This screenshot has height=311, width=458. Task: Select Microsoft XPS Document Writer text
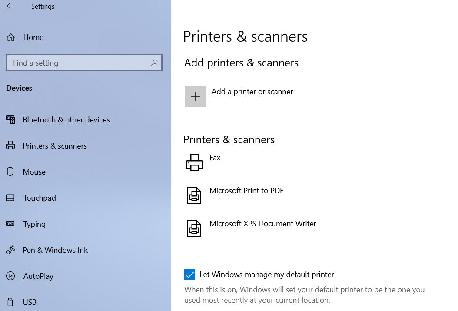[x=262, y=224]
